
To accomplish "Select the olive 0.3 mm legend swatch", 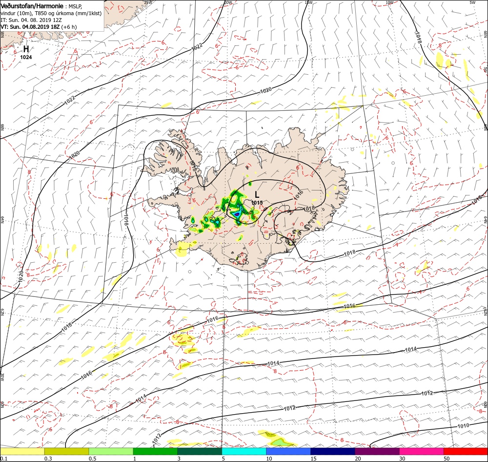I will coord(66,451).
